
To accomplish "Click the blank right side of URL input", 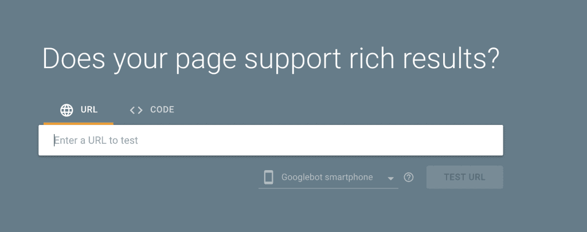I will click(374, 140).
